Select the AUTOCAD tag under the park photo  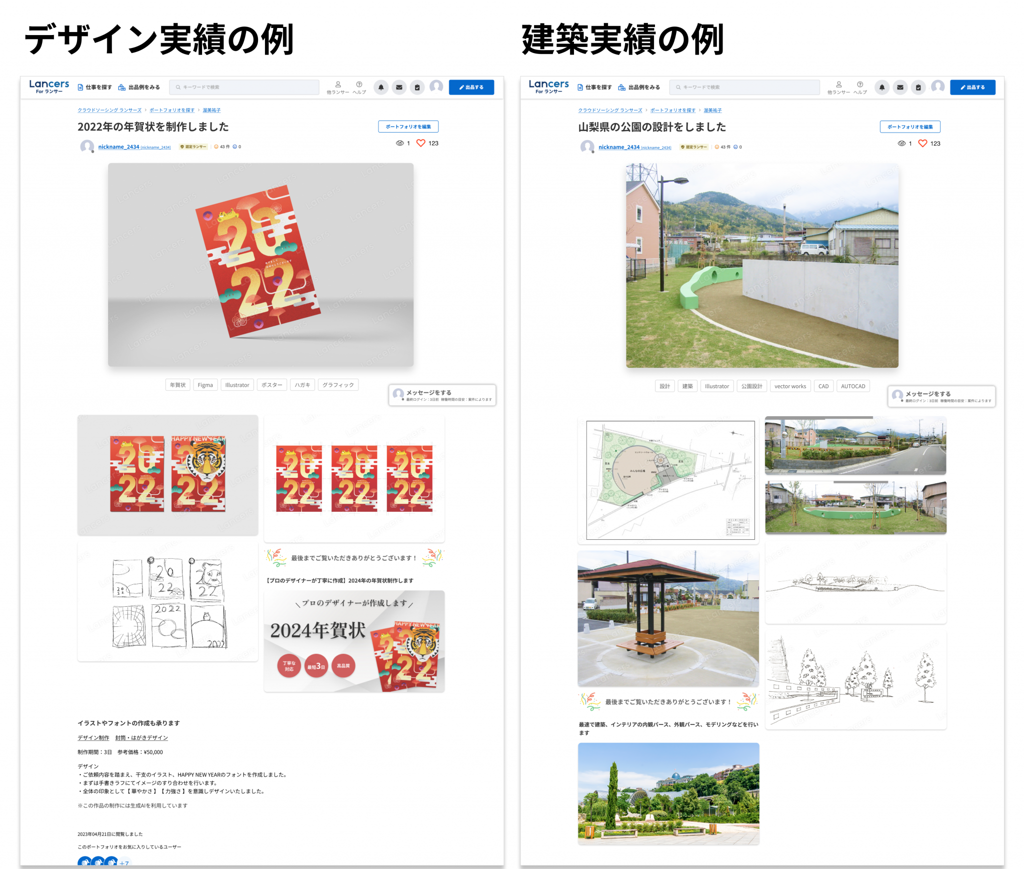point(852,386)
